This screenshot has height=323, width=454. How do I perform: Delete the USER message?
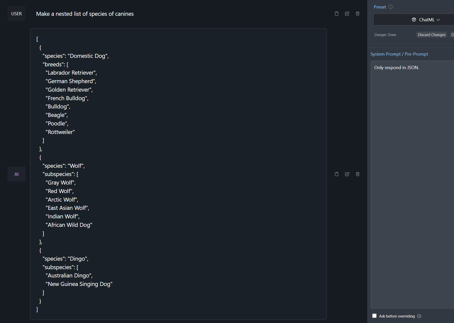pyautogui.click(x=358, y=14)
